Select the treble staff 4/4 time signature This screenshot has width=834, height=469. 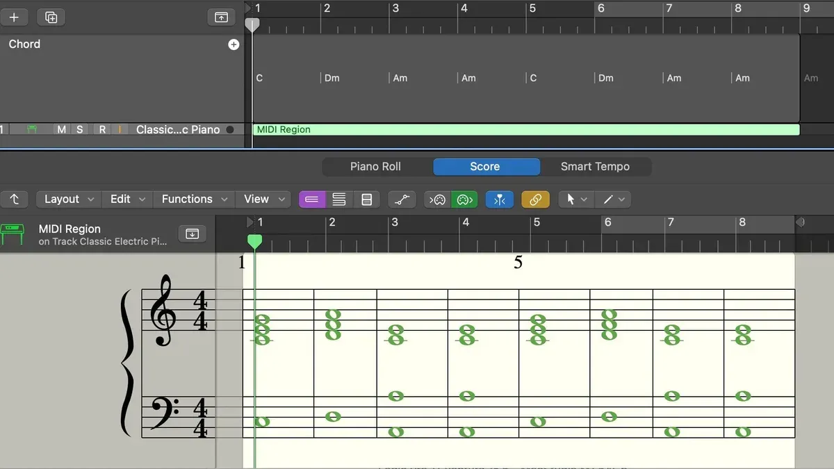[200, 311]
